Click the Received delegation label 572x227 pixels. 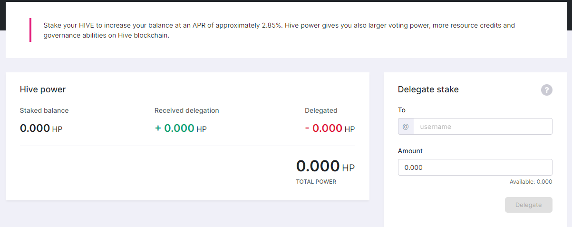[187, 110]
